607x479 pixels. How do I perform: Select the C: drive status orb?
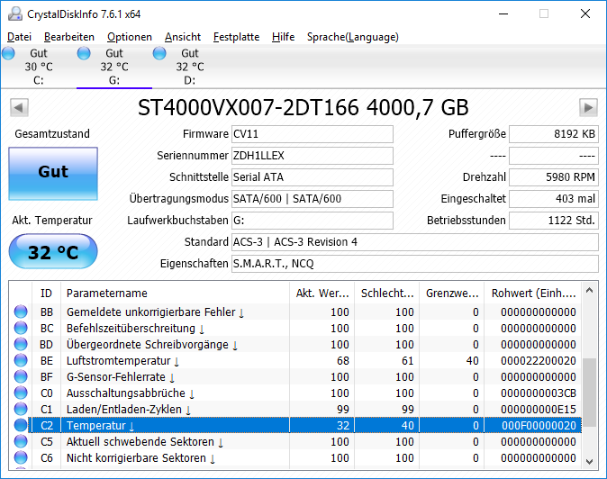coord(8,53)
